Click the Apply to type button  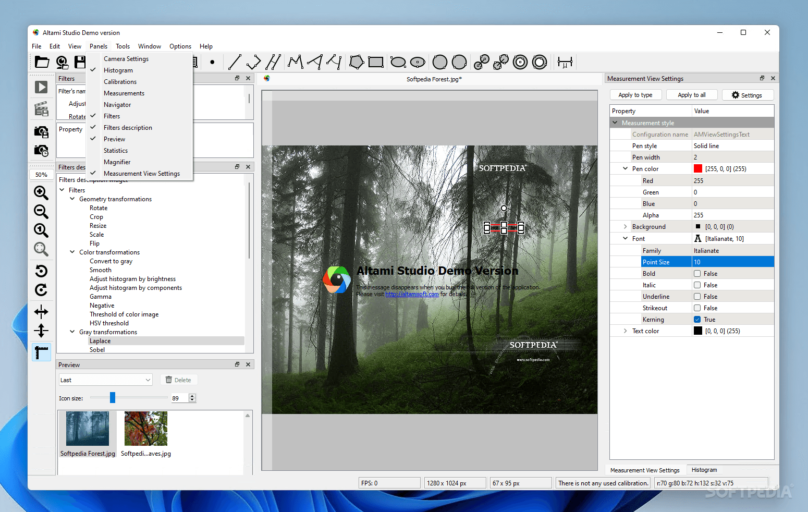point(635,95)
